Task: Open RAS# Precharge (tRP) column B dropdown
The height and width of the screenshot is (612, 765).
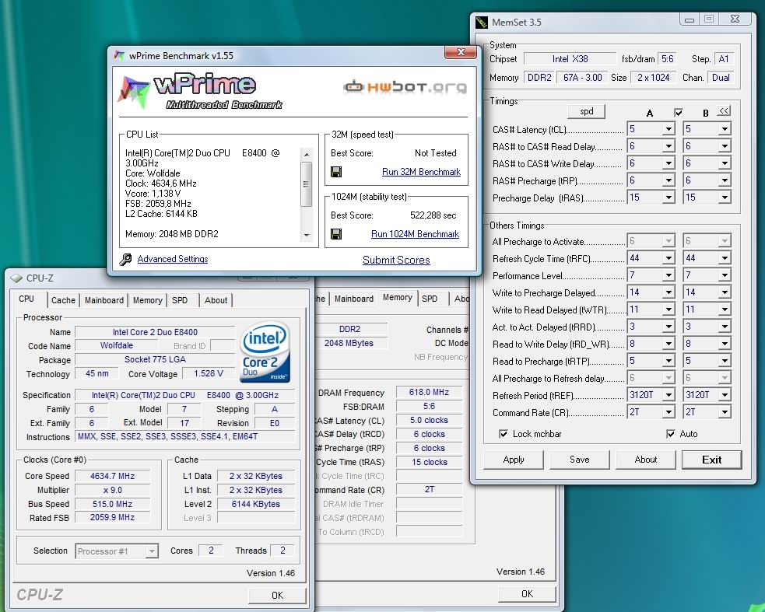Action: click(725, 180)
